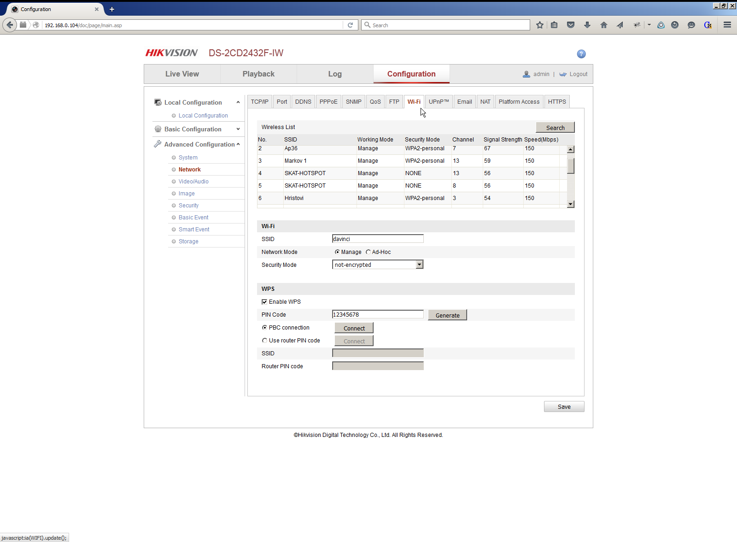Select the PBC connection radio button
737x542 pixels.
264,328
